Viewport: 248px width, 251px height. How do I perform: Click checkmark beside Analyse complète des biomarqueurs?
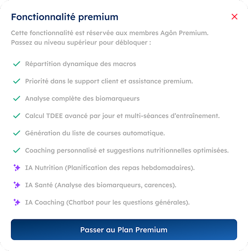(16, 99)
